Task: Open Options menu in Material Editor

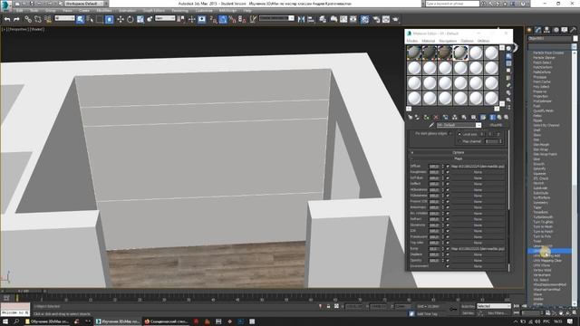Action: [468, 41]
